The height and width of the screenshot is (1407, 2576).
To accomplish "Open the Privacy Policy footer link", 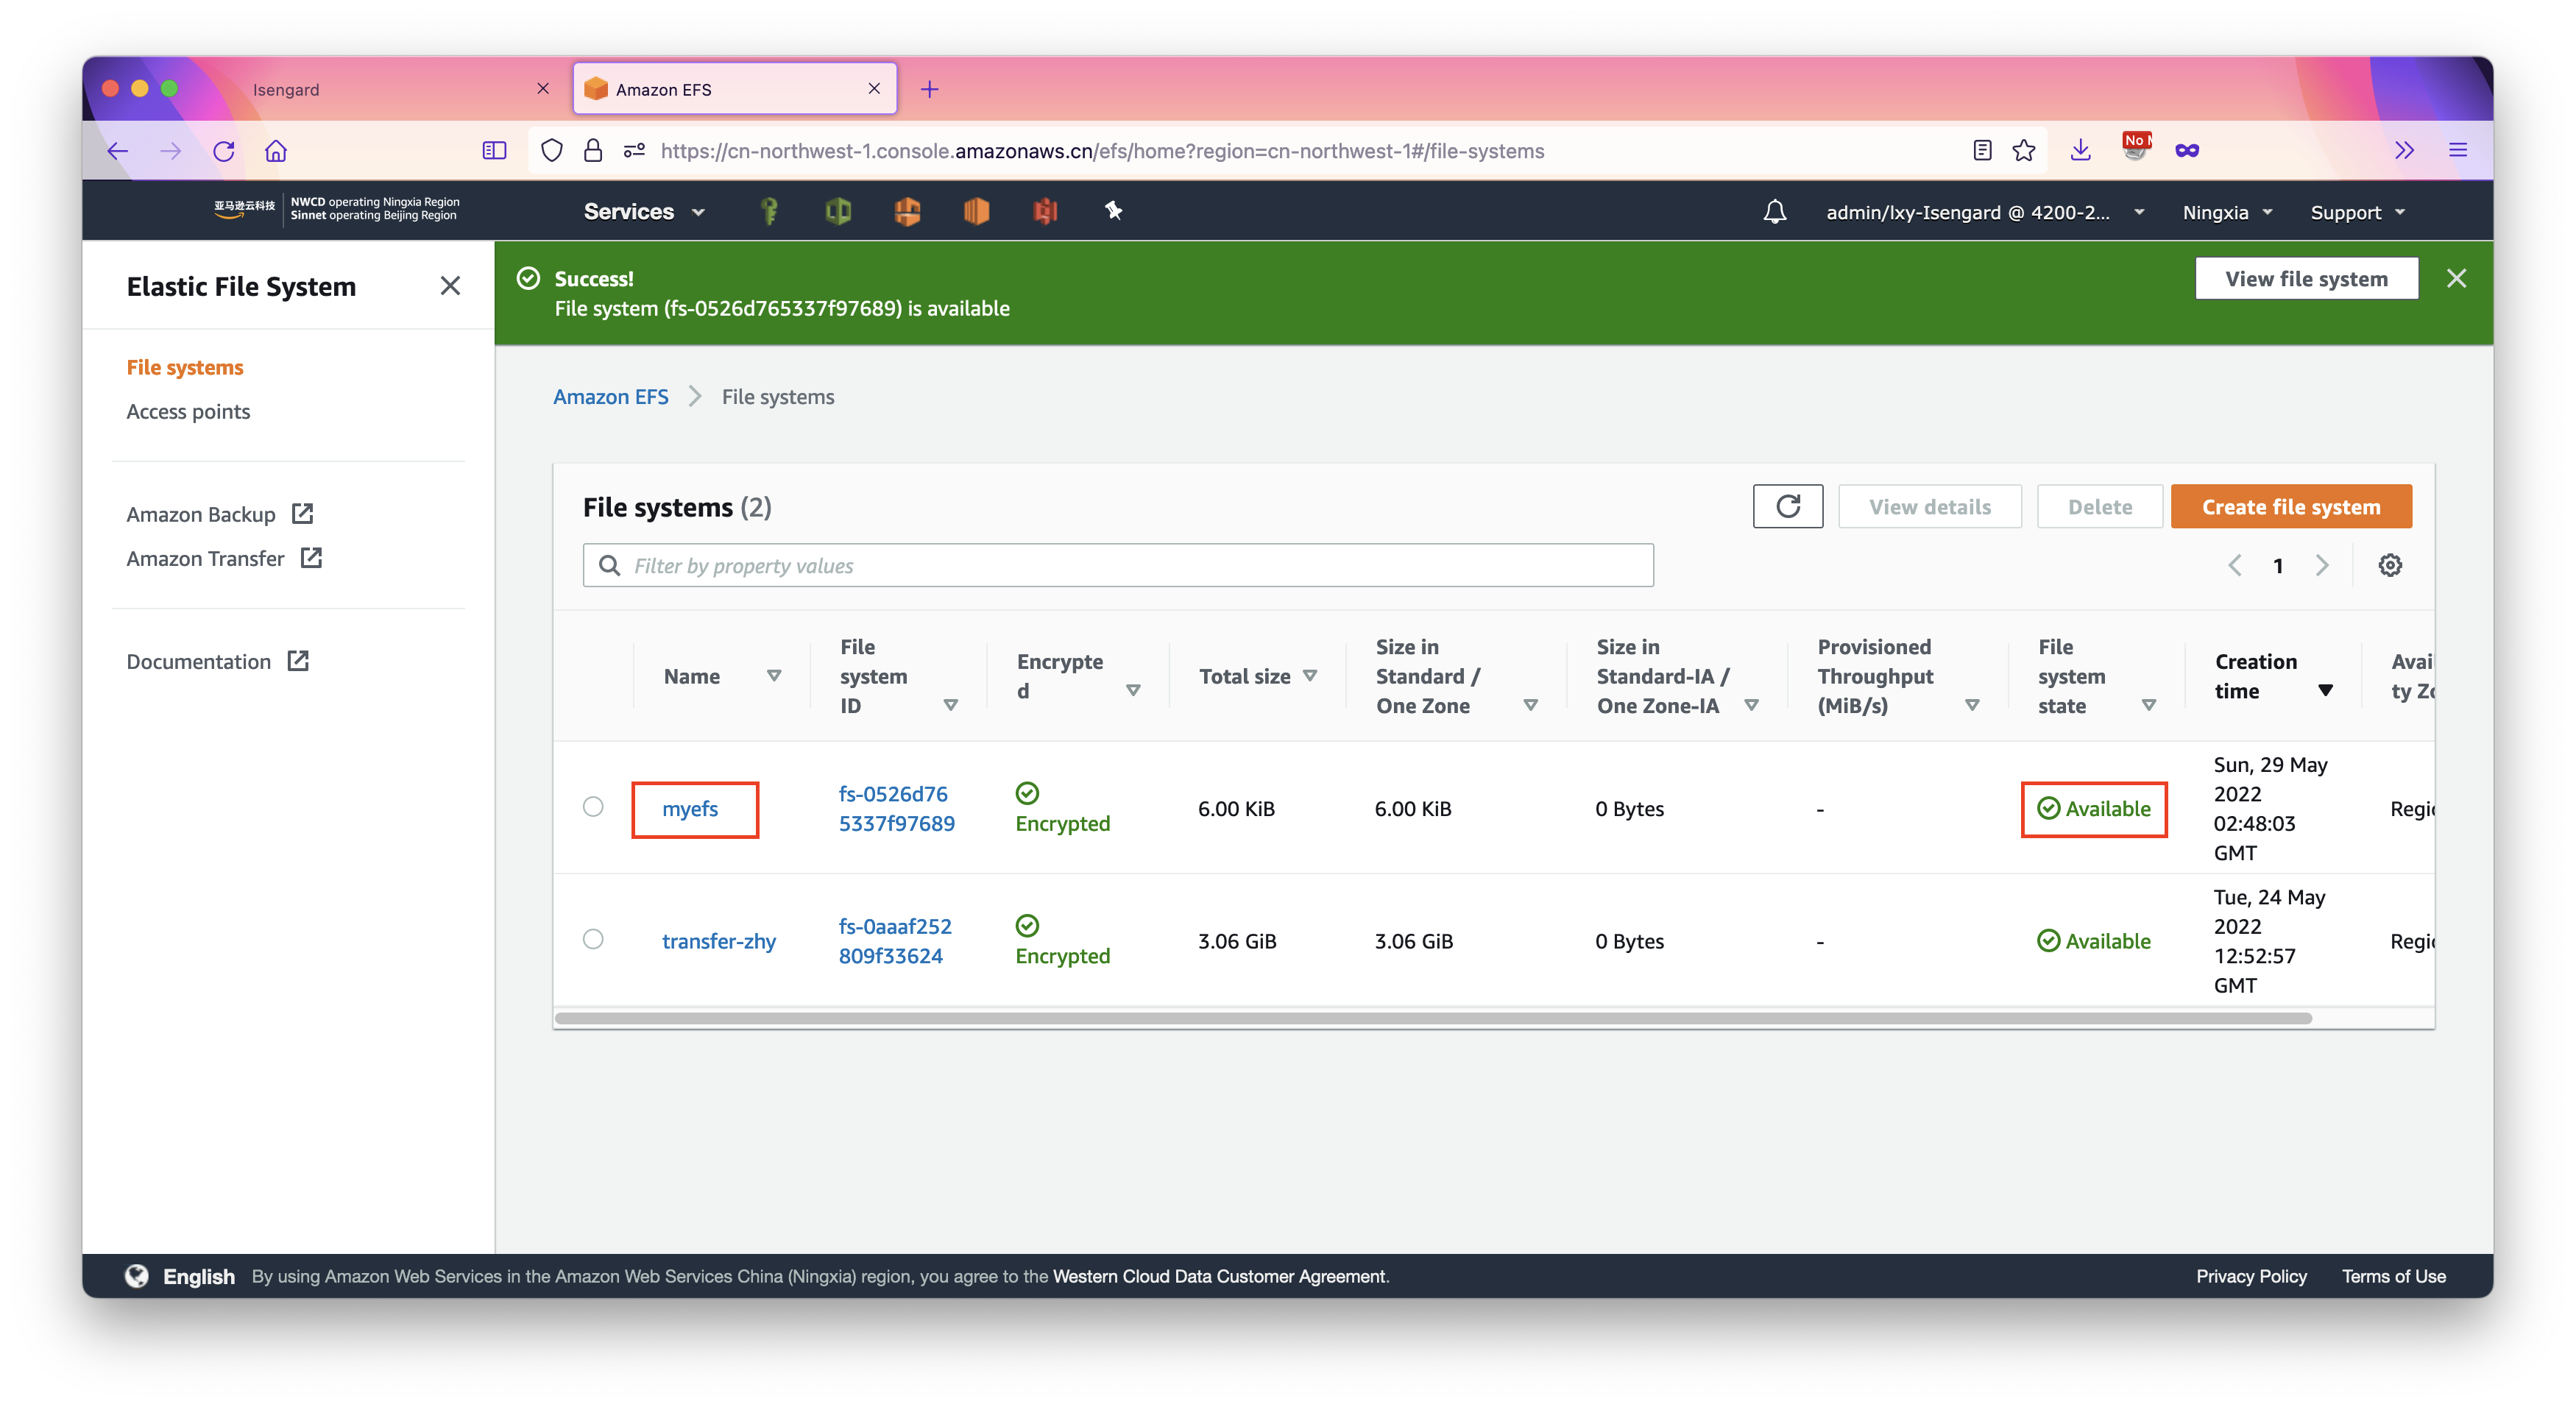I will click(x=2251, y=1276).
